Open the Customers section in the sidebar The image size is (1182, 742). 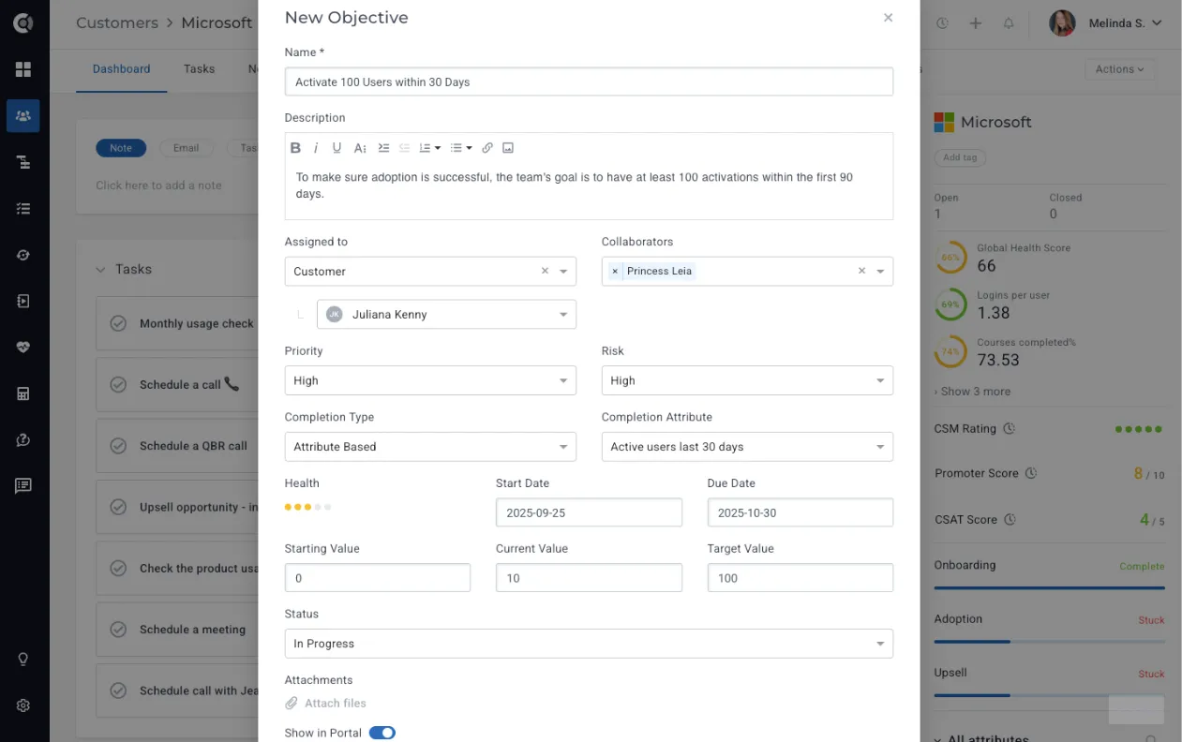coord(23,116)
